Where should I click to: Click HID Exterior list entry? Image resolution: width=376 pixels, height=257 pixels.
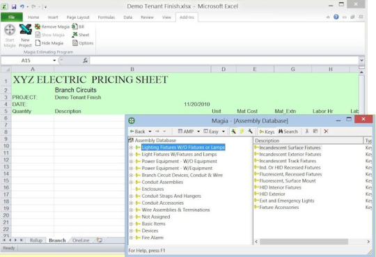click(272, 194)
